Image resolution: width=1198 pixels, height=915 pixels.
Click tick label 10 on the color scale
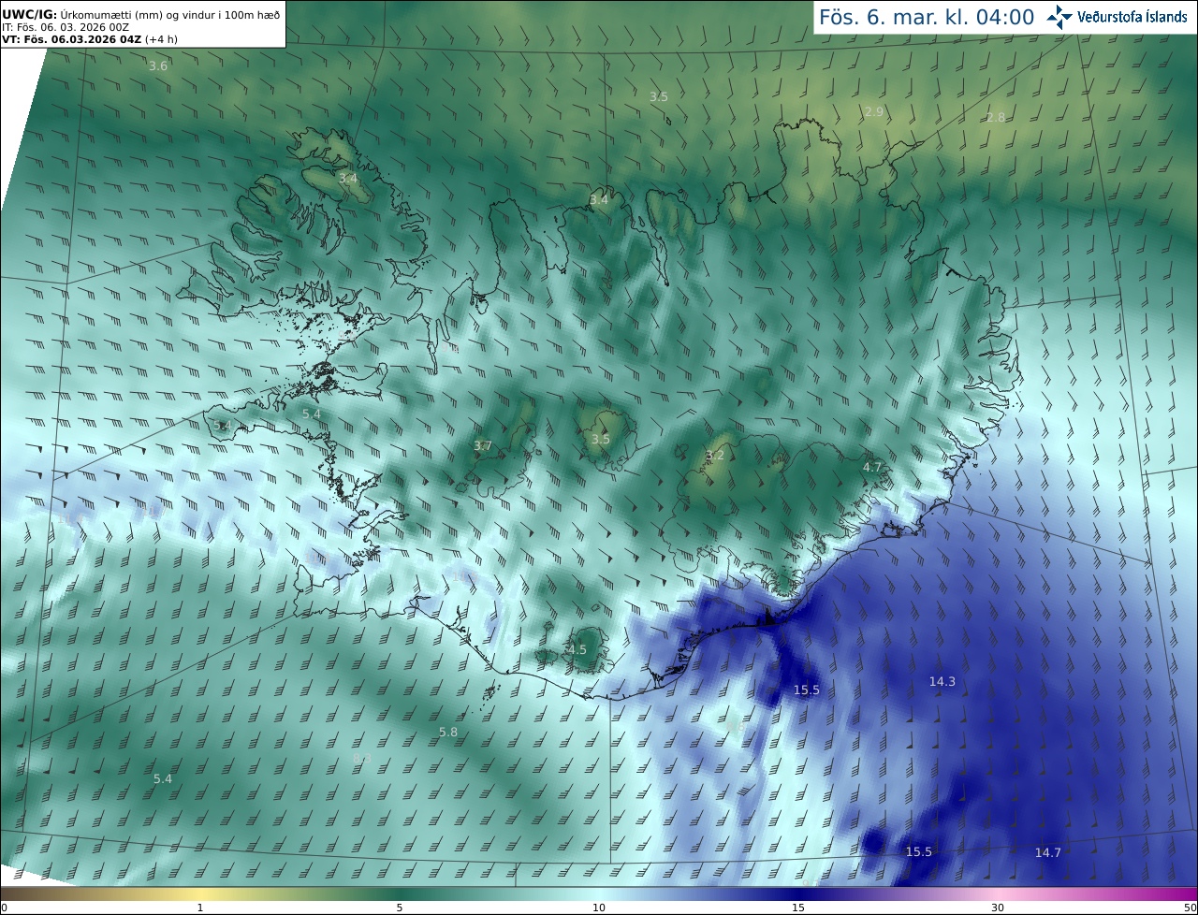coord(599,908)
